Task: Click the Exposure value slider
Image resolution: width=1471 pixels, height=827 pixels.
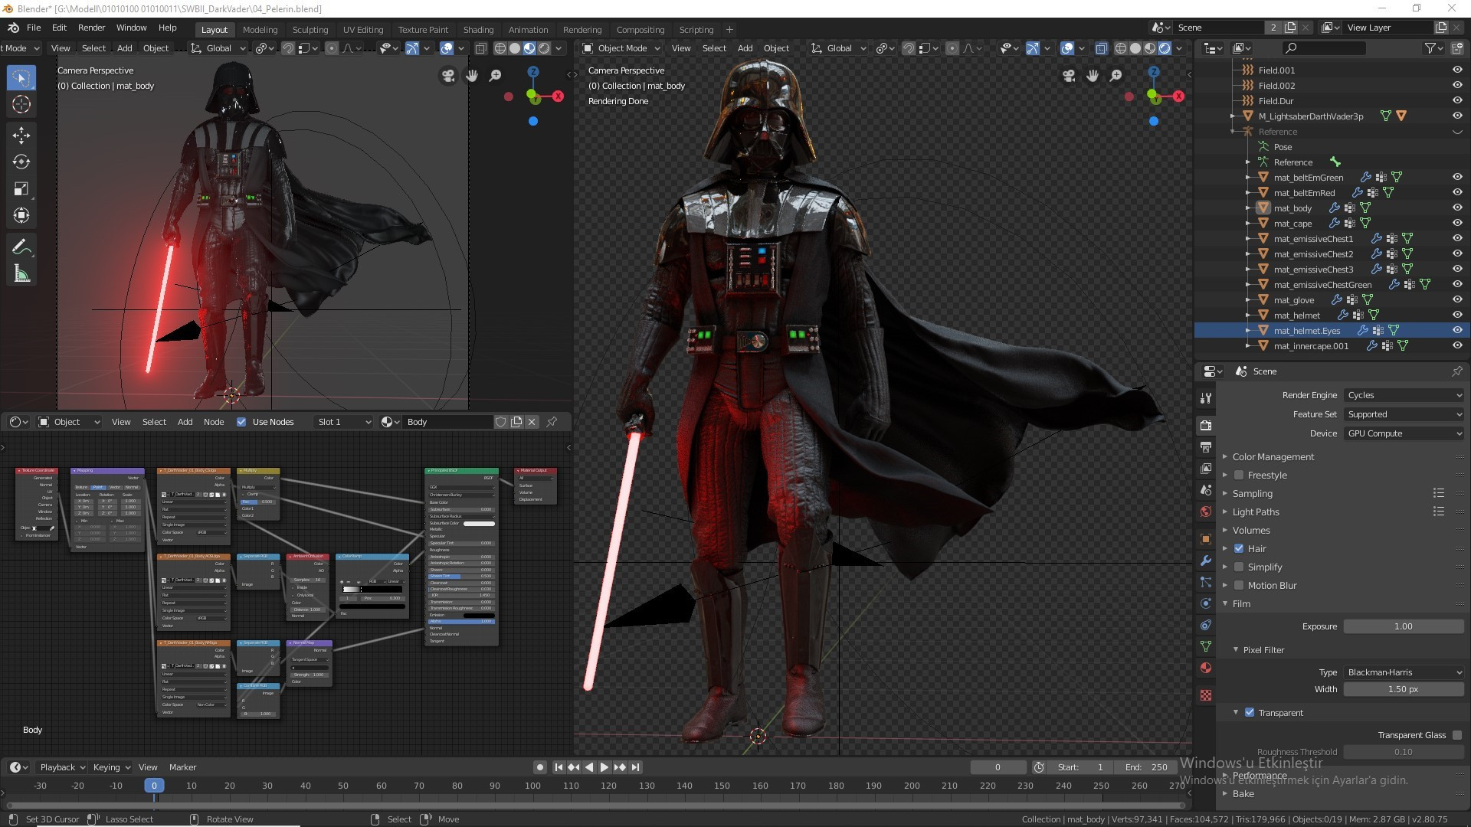Action: pos(1404,626)
